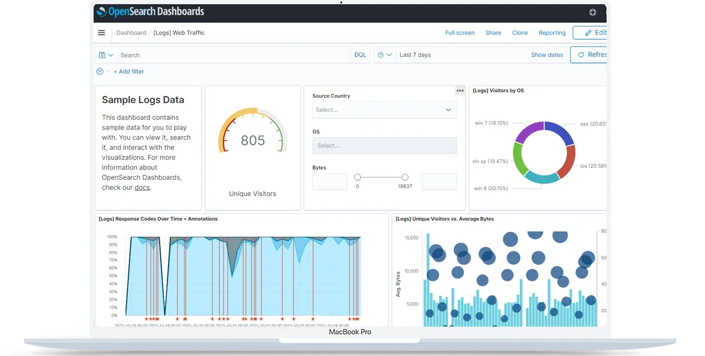Click Show dates link

click(x=547, y=55)
